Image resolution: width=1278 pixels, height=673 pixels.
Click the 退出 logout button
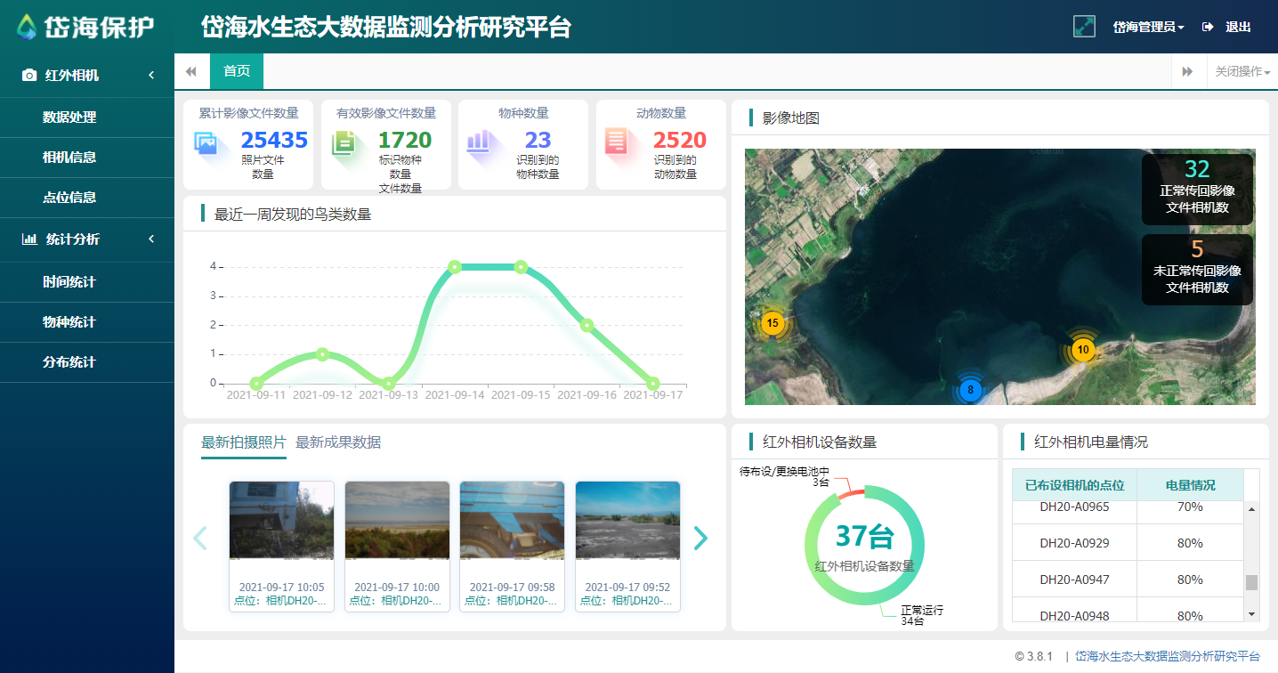(1227, 28)
